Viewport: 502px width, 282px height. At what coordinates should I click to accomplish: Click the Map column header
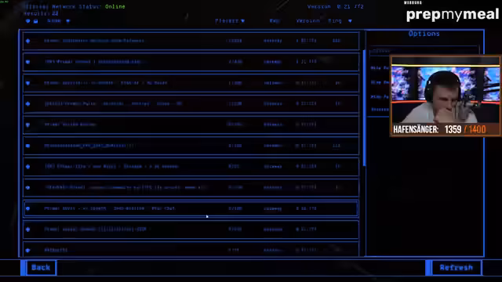tap(275, 21)
